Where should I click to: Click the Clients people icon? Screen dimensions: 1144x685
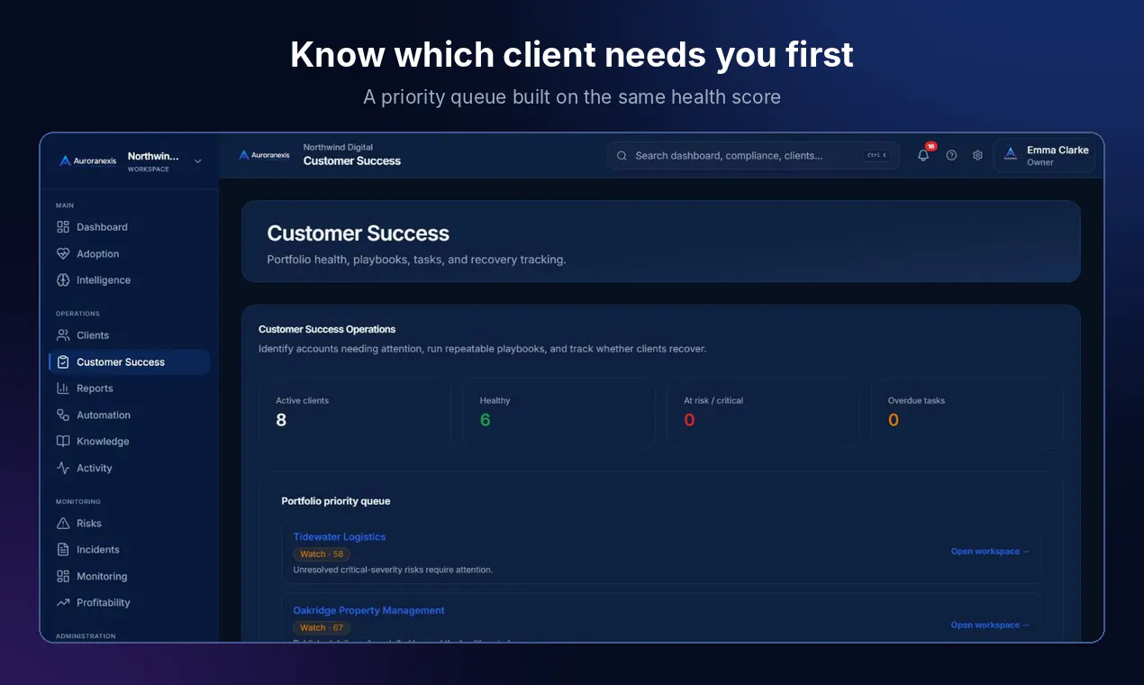63,335
